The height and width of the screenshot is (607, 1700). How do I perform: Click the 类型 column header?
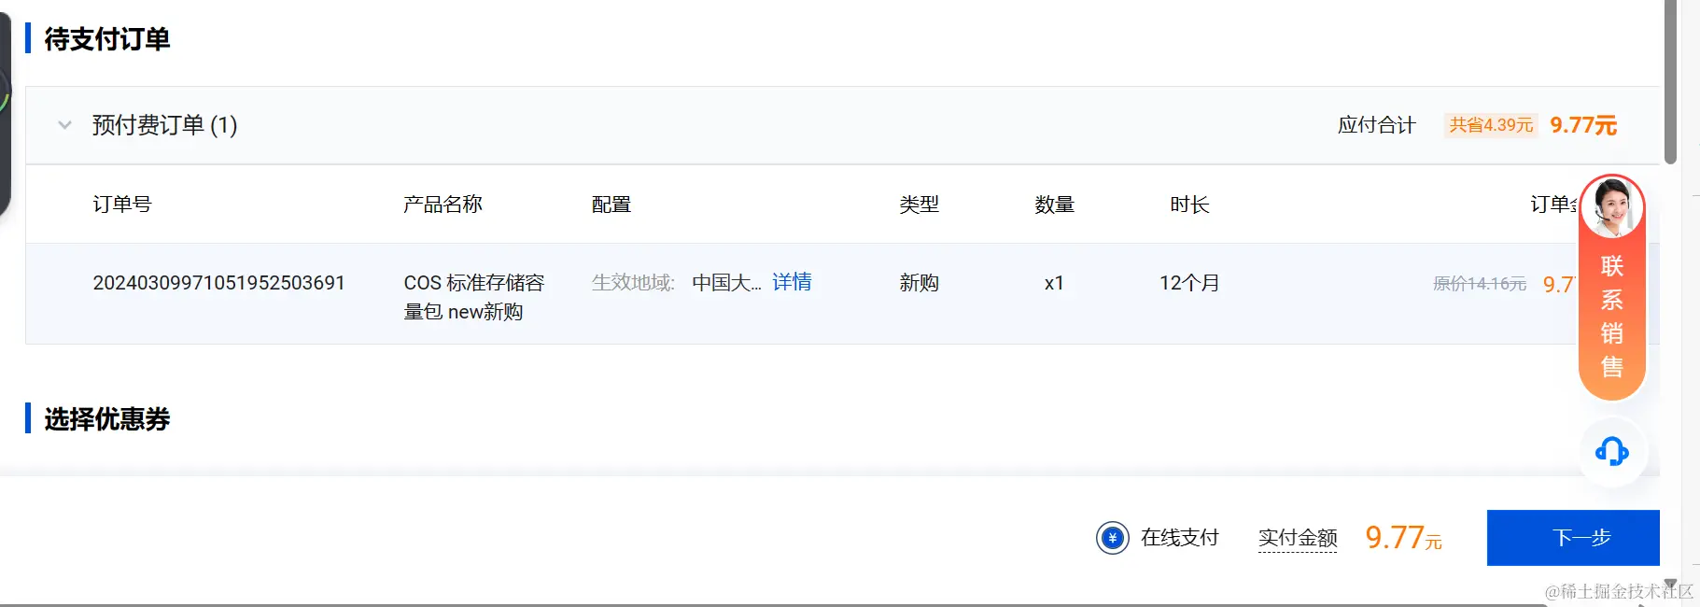coord(920,205)
